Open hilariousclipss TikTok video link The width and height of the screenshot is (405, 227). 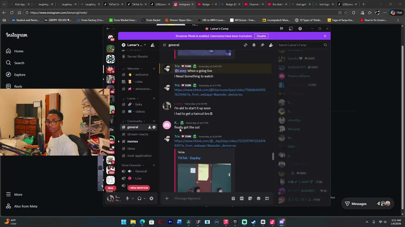(x=220, y=92)
